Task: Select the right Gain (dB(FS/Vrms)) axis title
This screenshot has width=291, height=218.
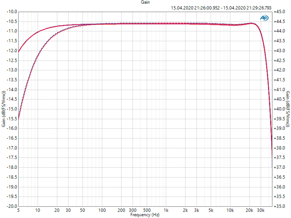Action: [288, 109]
